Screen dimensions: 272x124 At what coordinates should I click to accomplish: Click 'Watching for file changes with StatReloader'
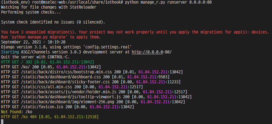coord(48,7)
